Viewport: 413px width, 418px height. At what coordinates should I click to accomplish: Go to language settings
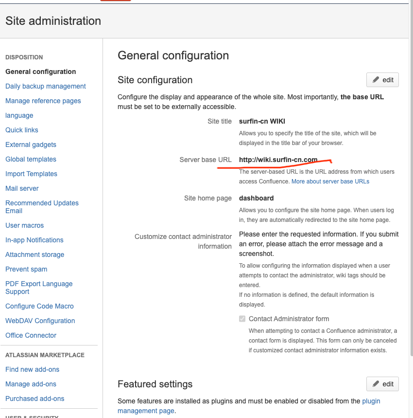[x=19, y=115]
